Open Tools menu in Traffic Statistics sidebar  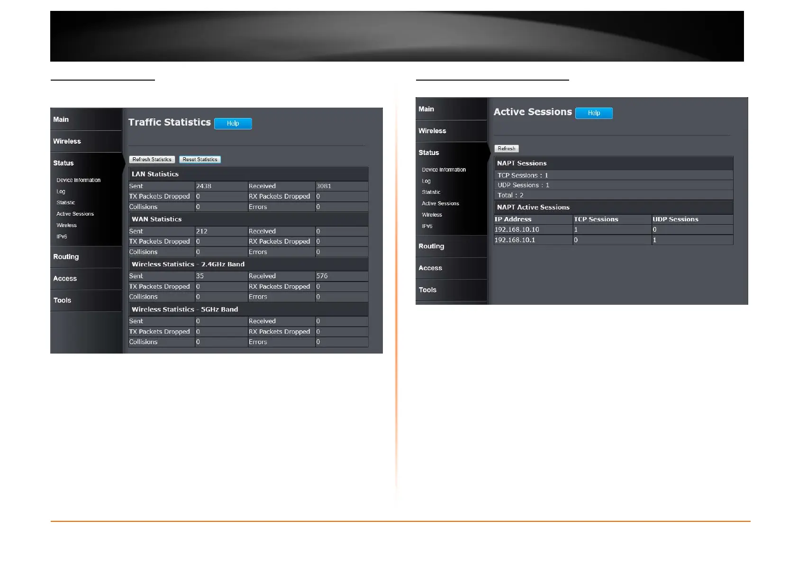[x=86, y=300]
